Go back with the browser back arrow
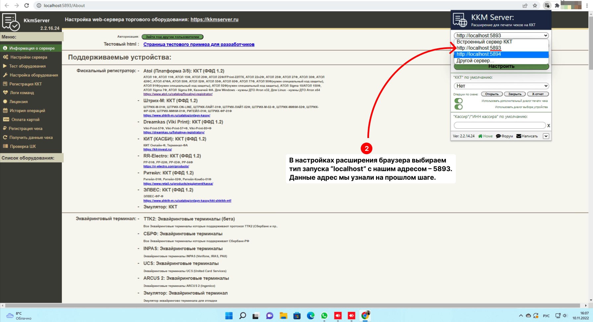 pos(7,5)
